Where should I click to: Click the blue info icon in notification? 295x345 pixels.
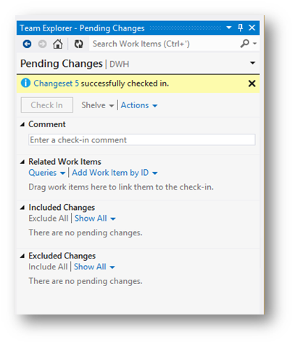(x=25, y=83)
